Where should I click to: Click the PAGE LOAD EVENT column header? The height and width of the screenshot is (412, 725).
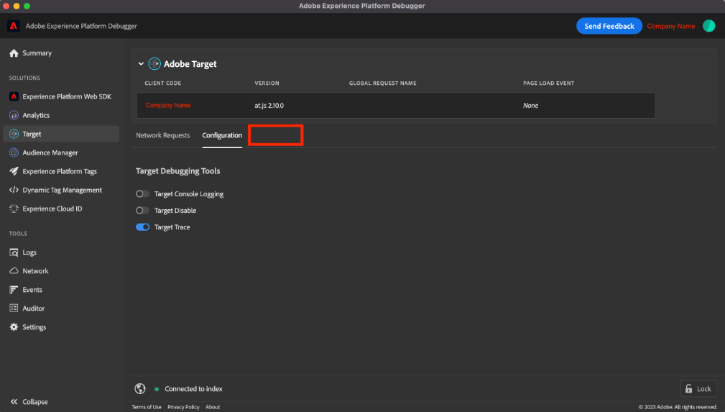pos(548,83)
